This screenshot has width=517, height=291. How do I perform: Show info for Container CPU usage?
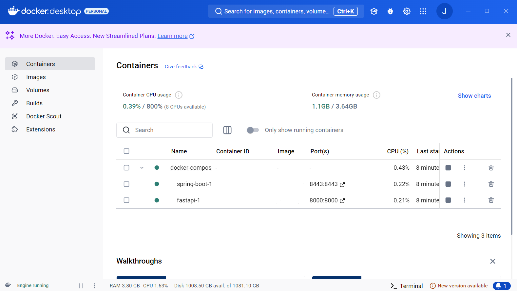click(179, 95)
